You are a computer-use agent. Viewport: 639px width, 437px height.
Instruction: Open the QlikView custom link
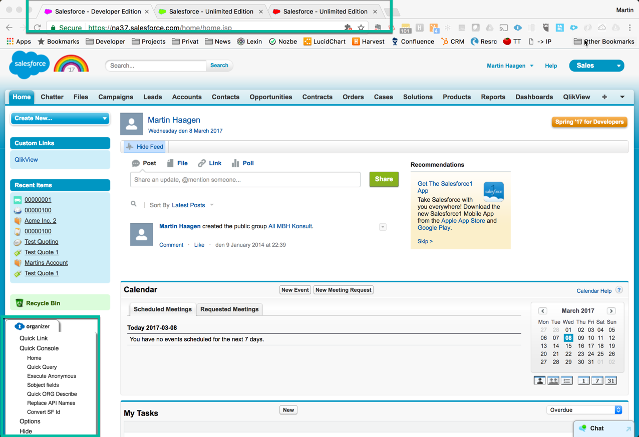pos(26,160)
